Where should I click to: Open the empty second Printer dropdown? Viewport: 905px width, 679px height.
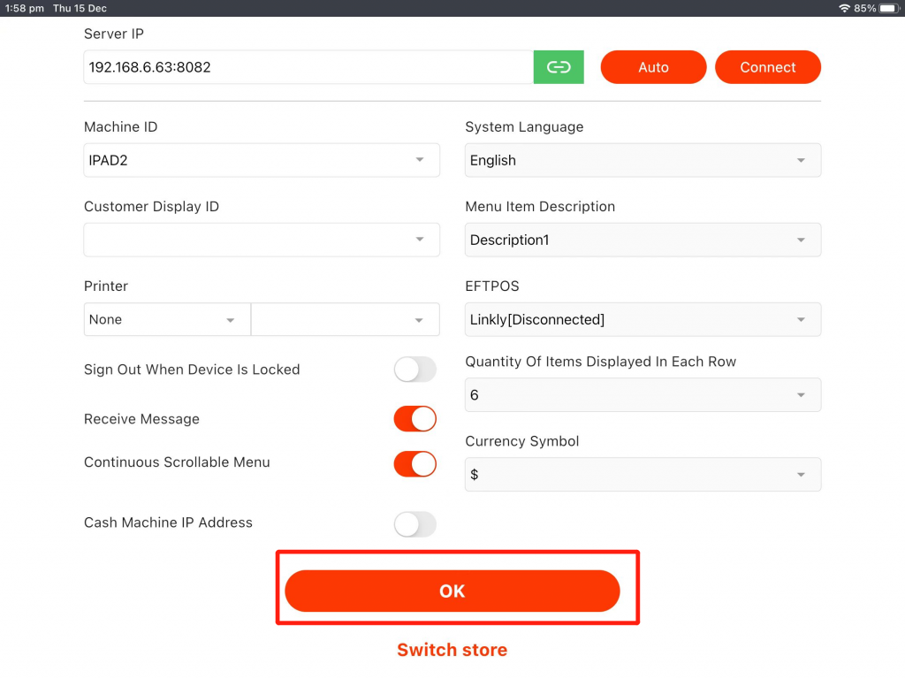pos(346,319)
